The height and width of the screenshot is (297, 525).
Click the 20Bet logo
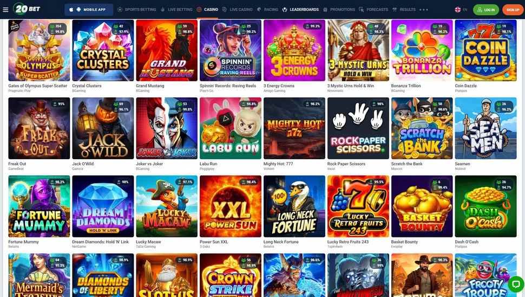pos(27,9)
